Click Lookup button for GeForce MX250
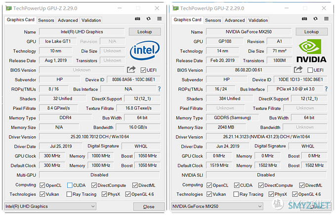The image size is (336, 215). tap(312, 32)
